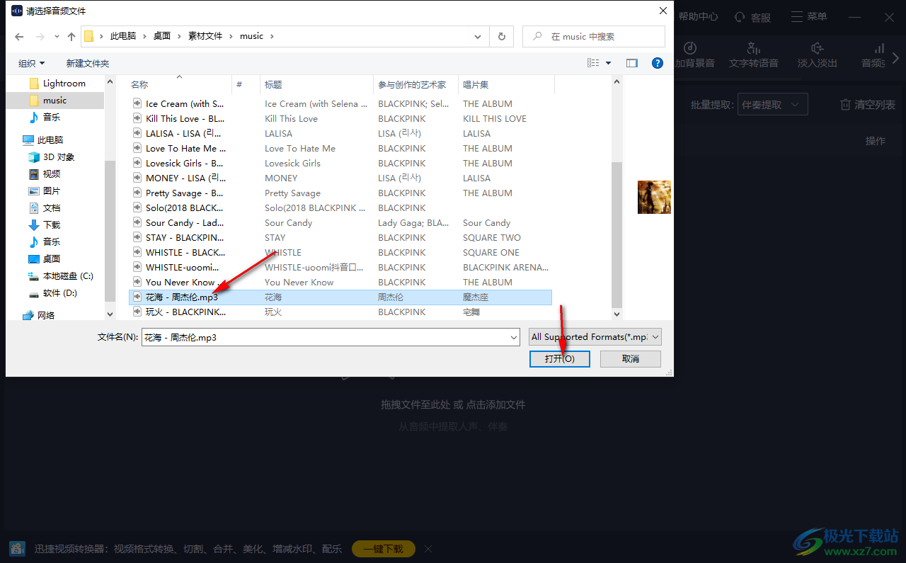Open the Lightroom folder in sidebar
906x563 pixels.
click(64, 84)
